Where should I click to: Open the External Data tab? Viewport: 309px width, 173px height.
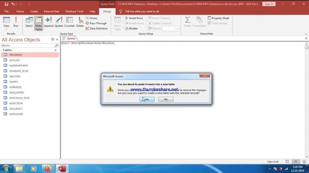click(52, 12)
